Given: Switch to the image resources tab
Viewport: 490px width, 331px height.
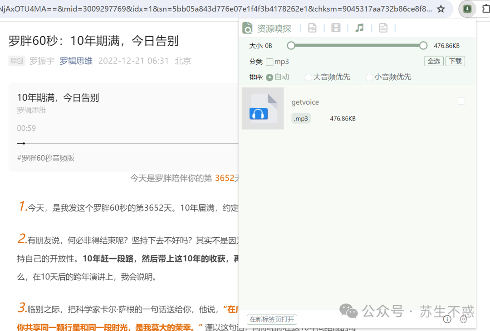Looking at the screenshot, I should coord(312,28).
